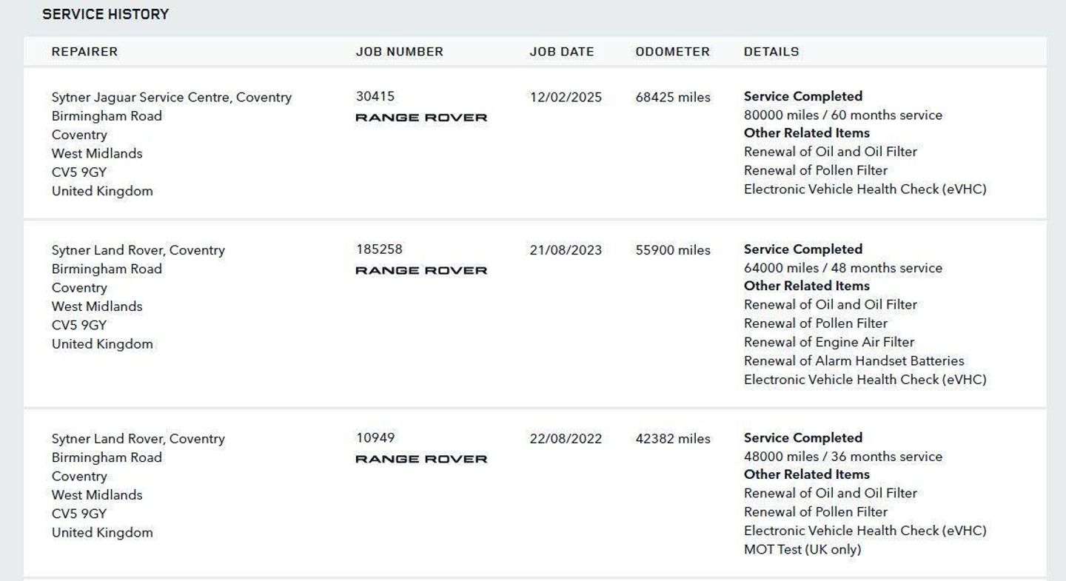1066x581 pixels.
Task: Click the MOT Test (UK only) item
Action: (802, 549)
